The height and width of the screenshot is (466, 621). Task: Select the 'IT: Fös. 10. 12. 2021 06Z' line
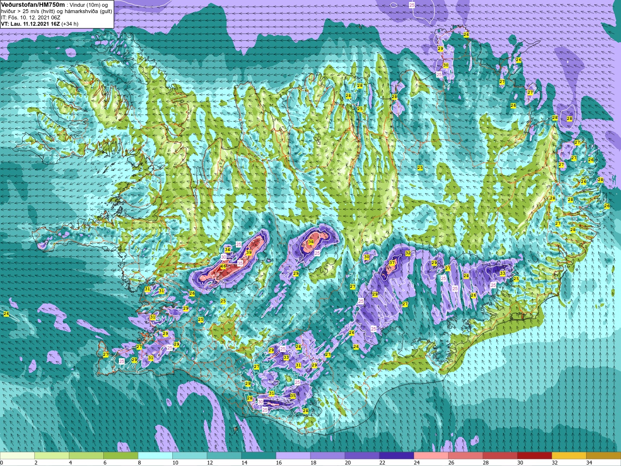point(32,17)
